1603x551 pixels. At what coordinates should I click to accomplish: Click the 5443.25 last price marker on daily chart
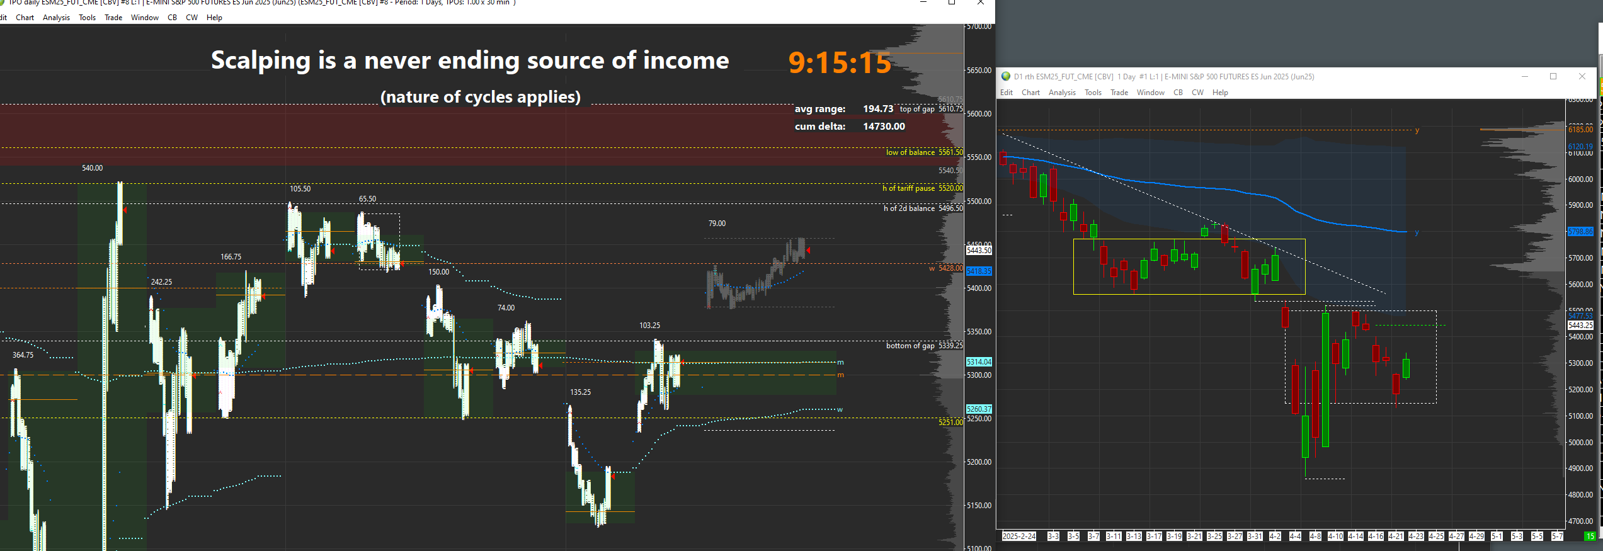(x=1580, y=326)
